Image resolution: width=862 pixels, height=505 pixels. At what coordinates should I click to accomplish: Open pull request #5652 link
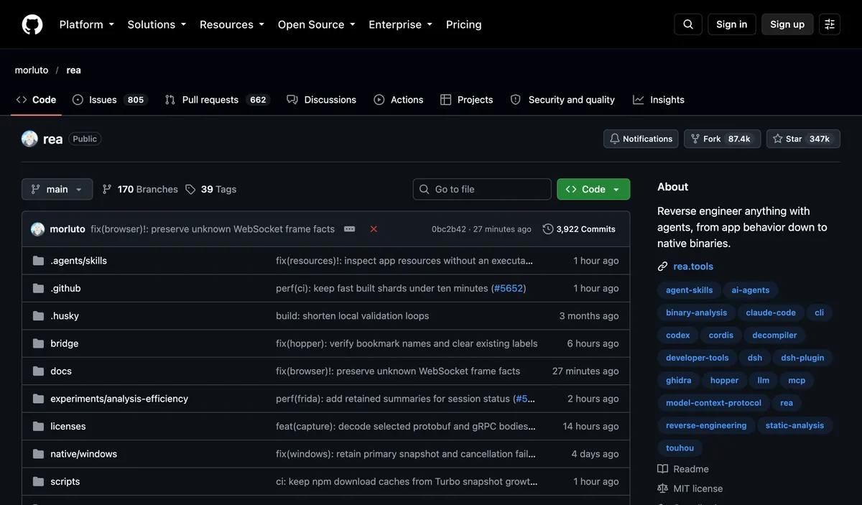(509, 288)
